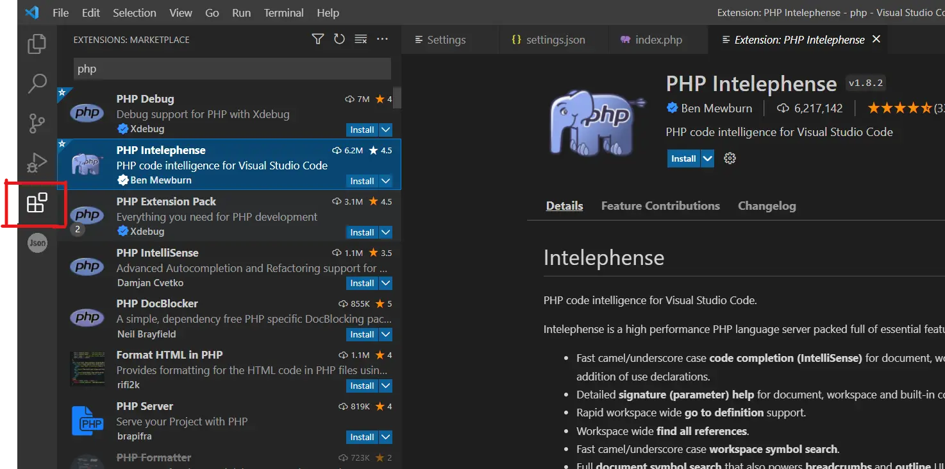The height and width of the screenshot is (469, 945).
Task: Install Format HTML in PHP
Action: pos(362,386)
